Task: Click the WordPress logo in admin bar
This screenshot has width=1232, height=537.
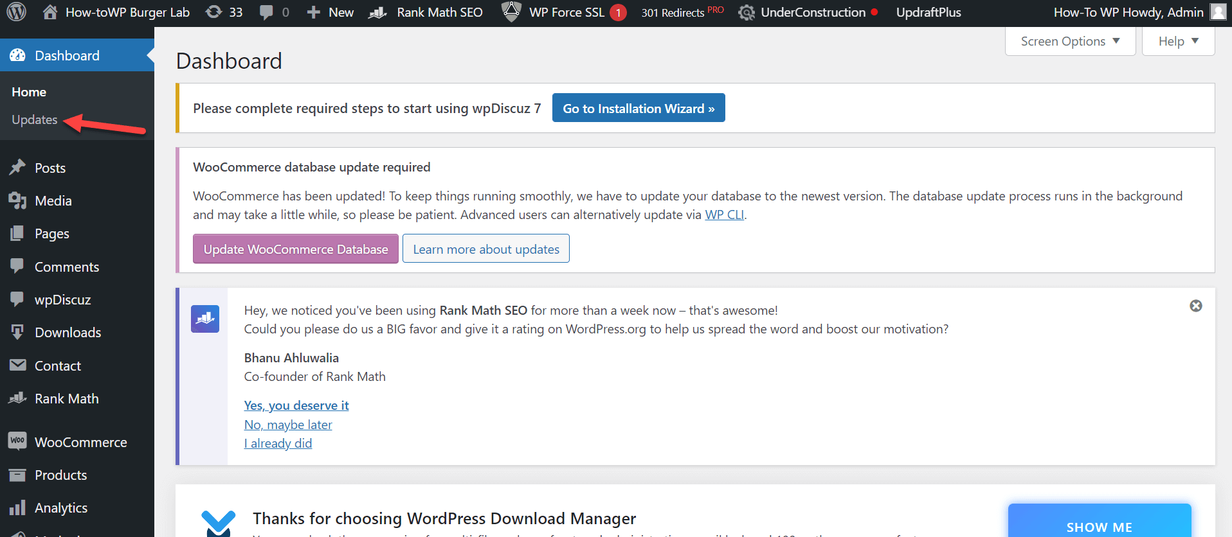Action: pos(16,12)
